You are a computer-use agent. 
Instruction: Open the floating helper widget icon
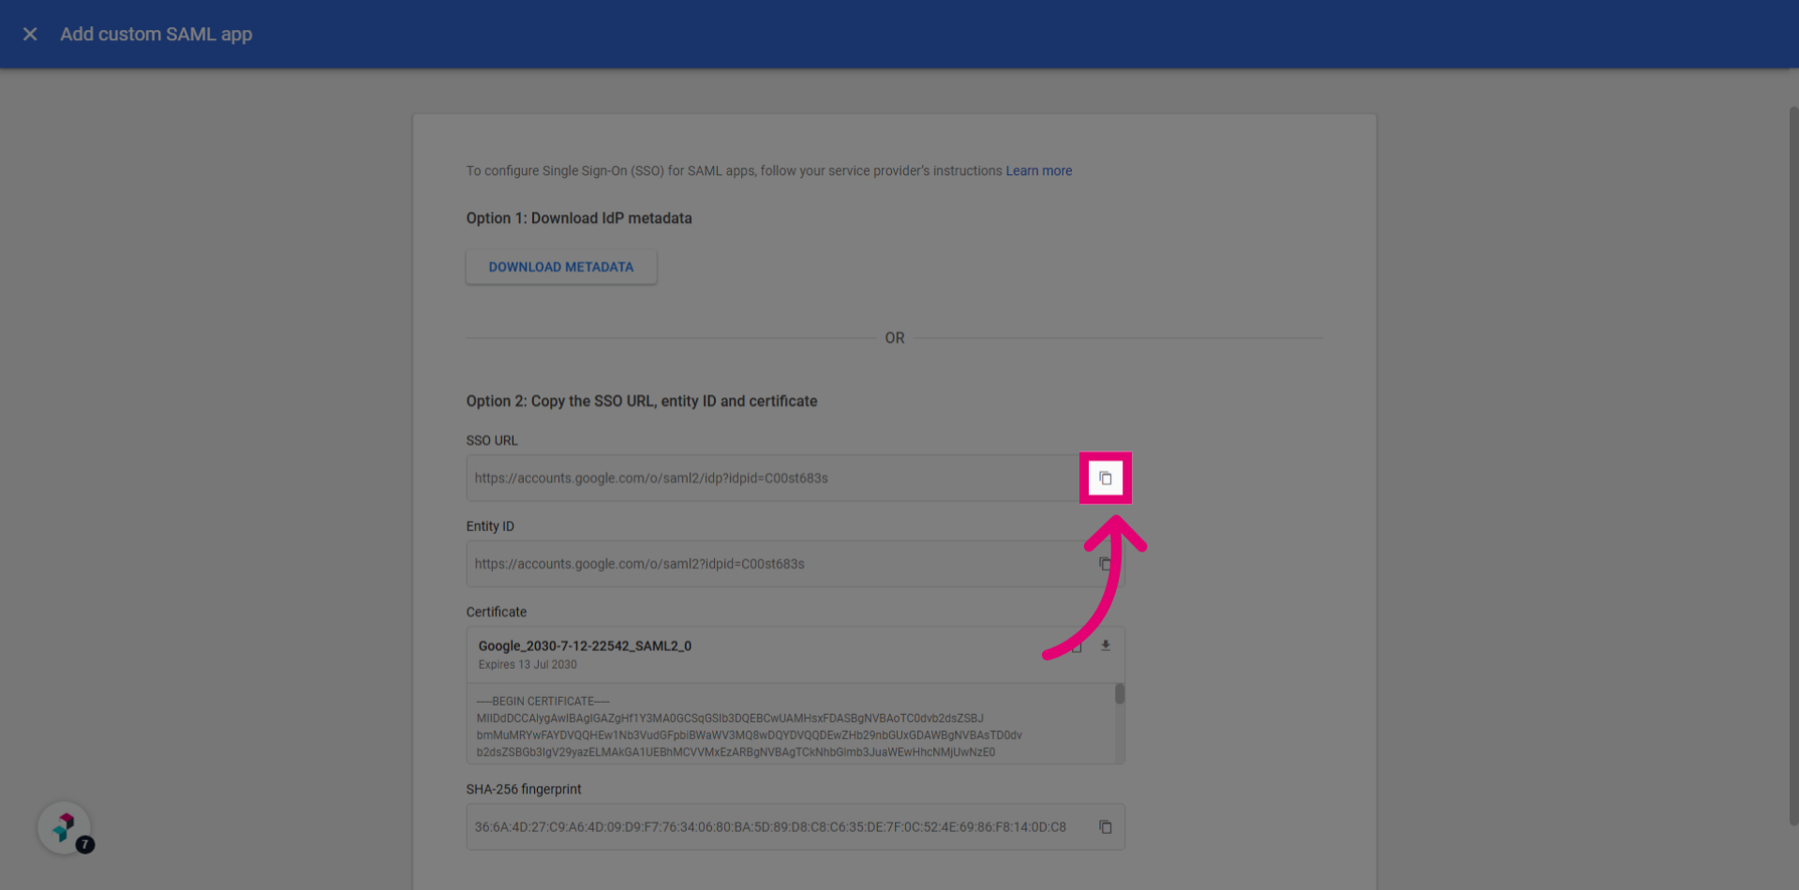pos(64,827)
